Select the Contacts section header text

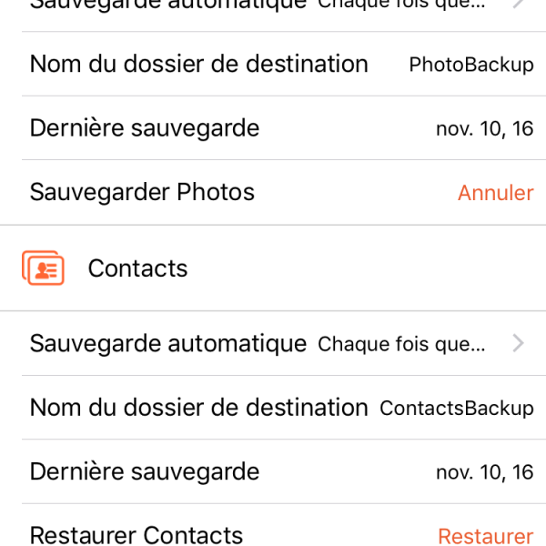137,268
